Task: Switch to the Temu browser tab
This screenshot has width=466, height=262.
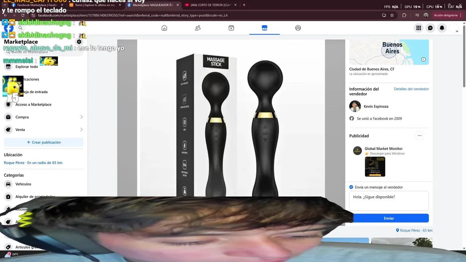Action: [x=95, y=5]
